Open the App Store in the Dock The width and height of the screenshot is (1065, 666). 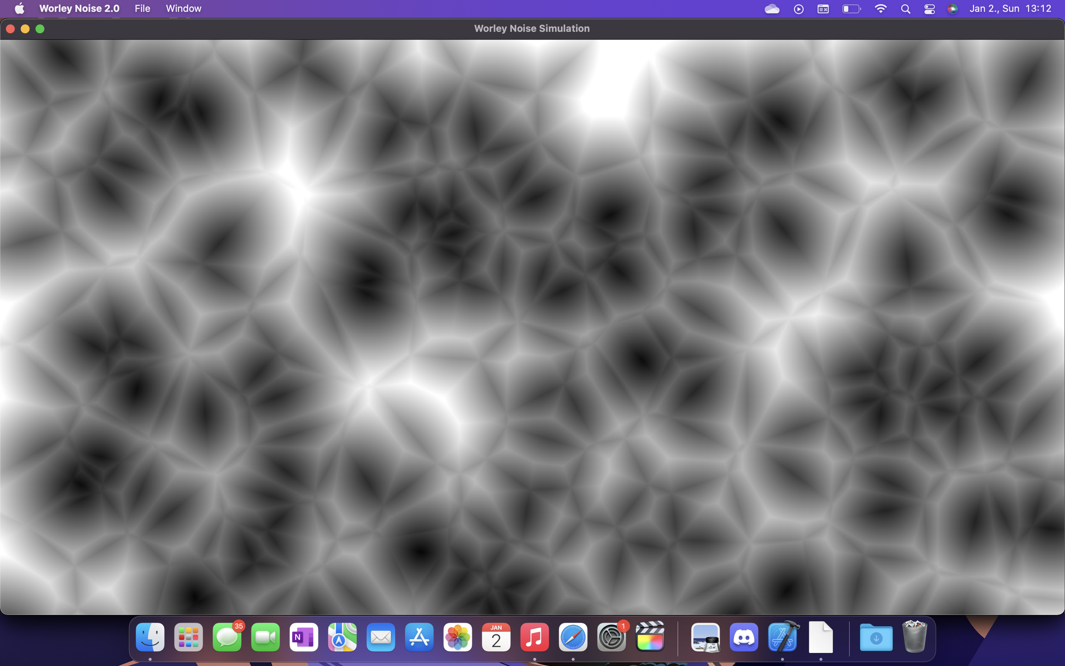[419, 637]
